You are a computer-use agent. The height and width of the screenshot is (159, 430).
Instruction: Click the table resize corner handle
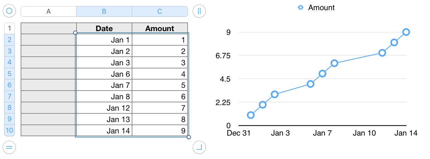click(199, 147)
